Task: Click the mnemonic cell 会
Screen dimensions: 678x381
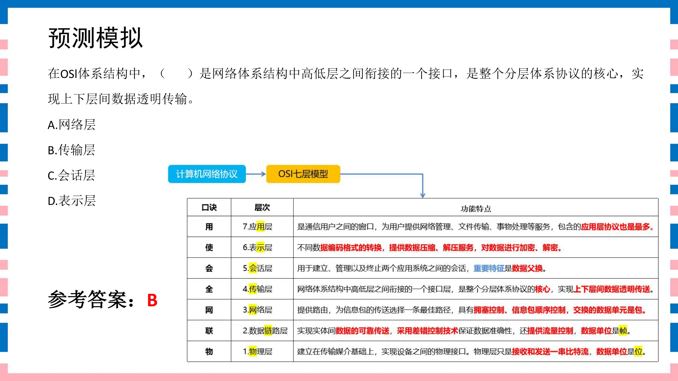Action: tap(209, 268)
